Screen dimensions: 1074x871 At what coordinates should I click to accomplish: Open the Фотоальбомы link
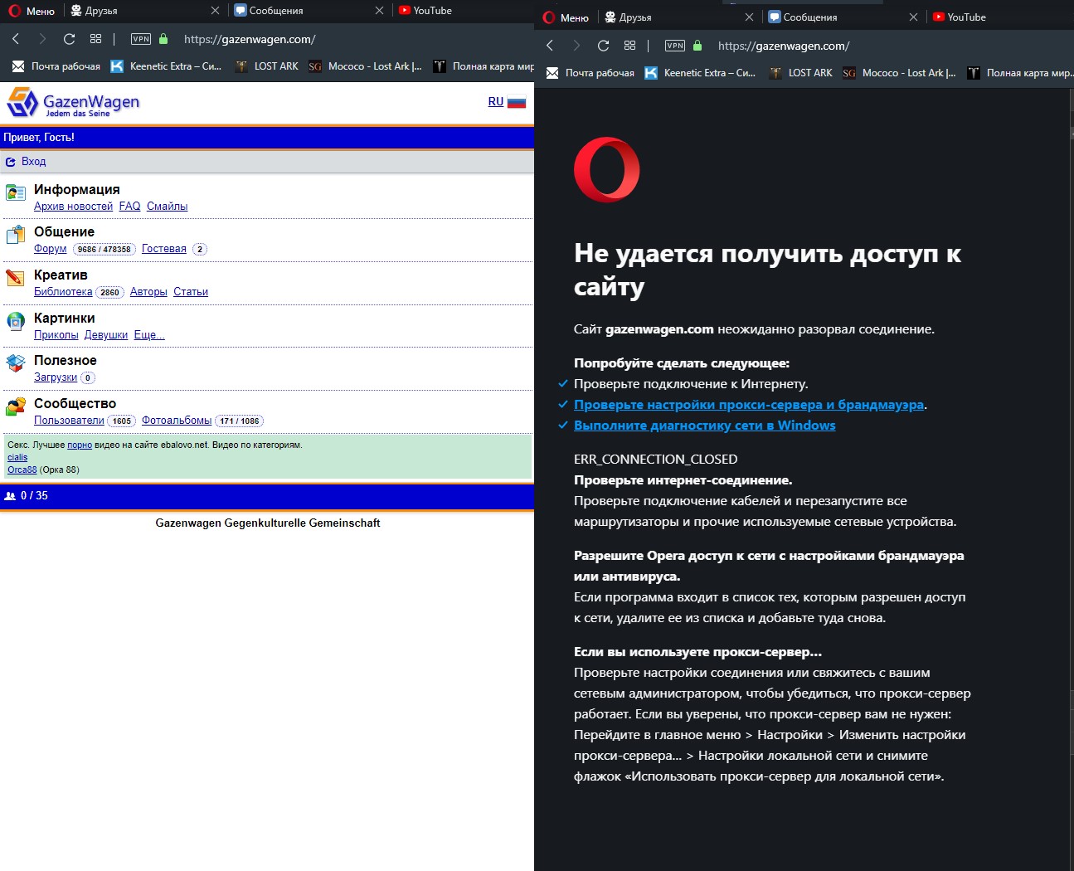[x=177, y=421]
